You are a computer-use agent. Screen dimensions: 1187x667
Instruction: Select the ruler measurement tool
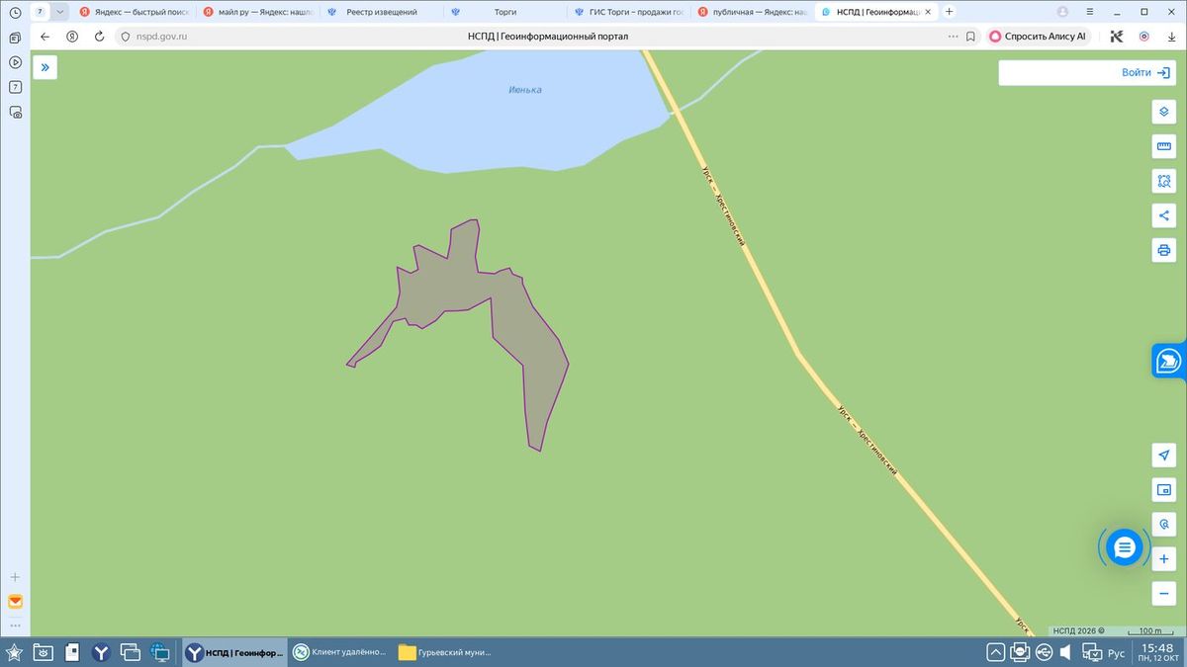point(1163,147)
